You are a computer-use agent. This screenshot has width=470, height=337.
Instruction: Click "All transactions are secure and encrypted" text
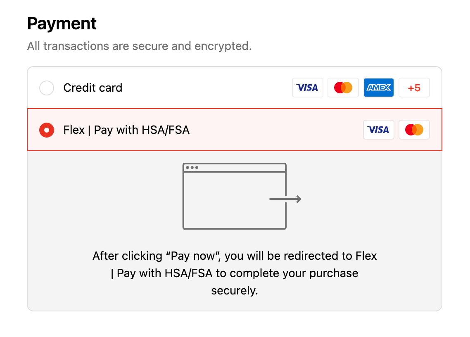pos(139,46)
